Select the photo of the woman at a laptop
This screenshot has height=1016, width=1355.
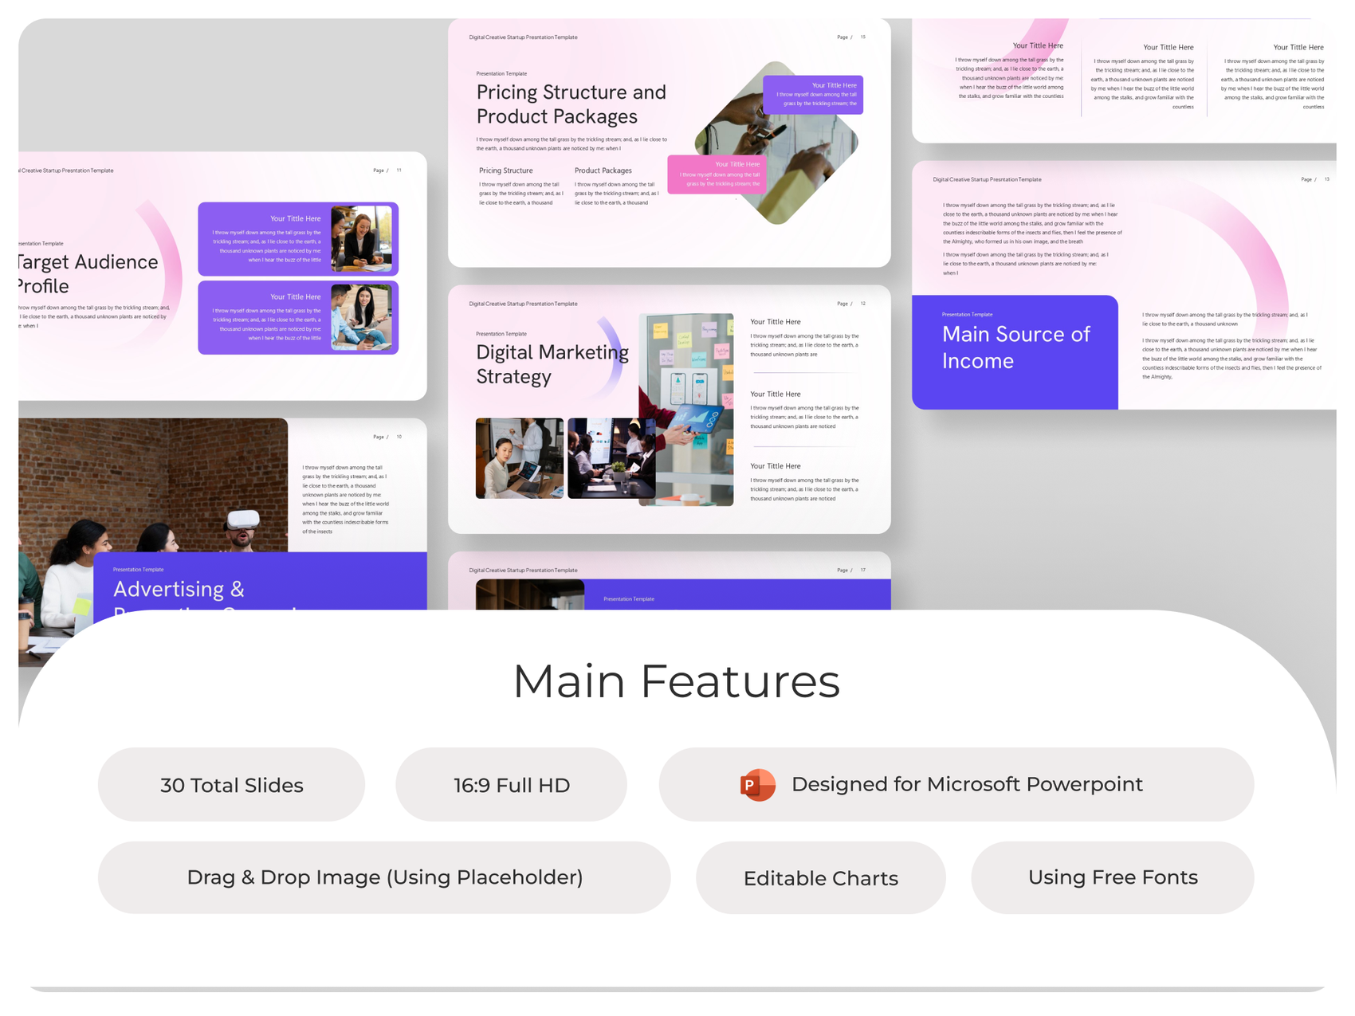pyautogui.click(x=520, y=458)
